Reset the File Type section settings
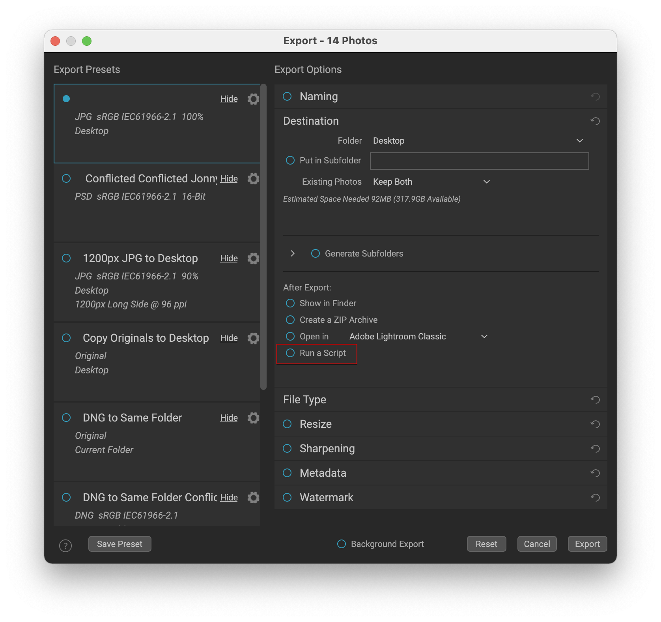 coord(595,400)
